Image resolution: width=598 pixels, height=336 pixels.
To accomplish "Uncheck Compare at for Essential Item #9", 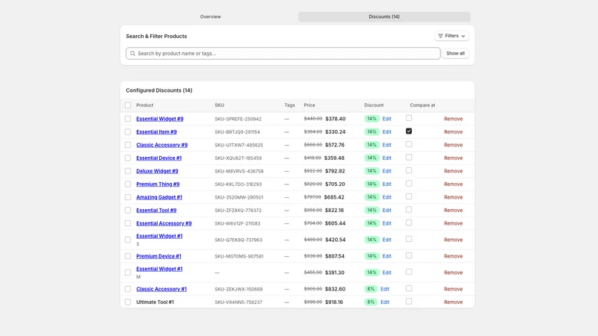I will click(409, 131).
